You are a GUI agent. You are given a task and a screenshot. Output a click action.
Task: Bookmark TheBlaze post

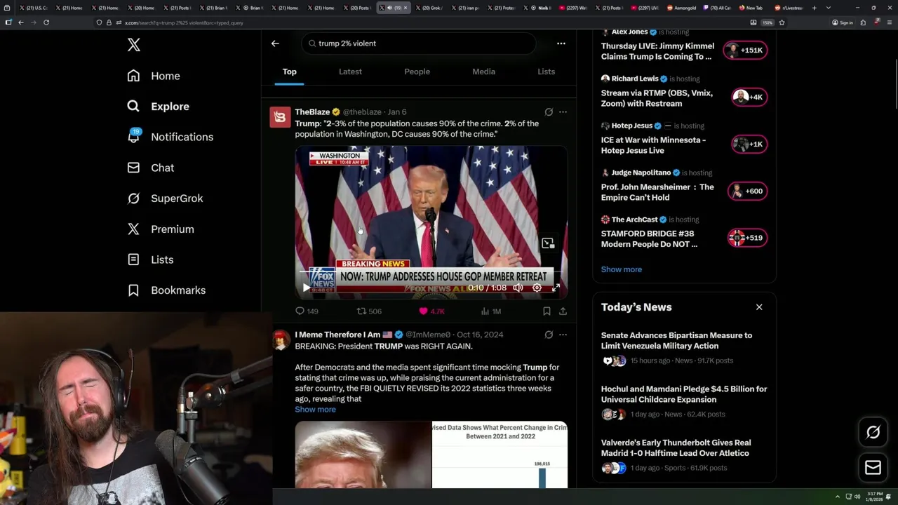547,311
